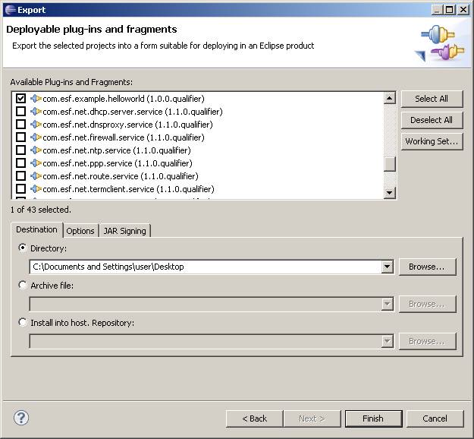
Task: Click the deployable plug-ins banner graphic
Action: [x=439, y=44]
